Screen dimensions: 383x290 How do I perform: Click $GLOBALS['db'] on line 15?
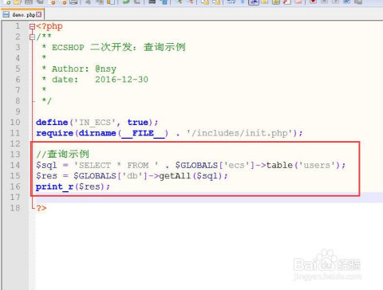[x=111, y=176]
